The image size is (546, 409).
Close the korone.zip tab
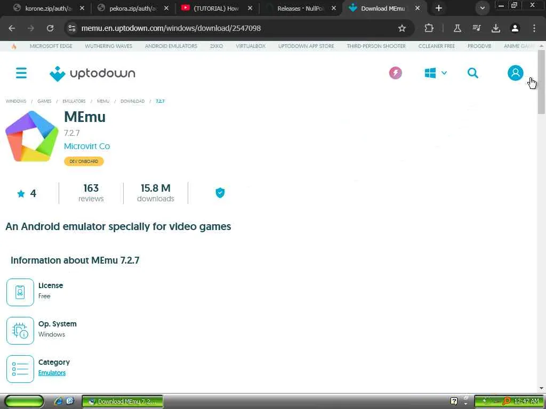click(82, 8)
